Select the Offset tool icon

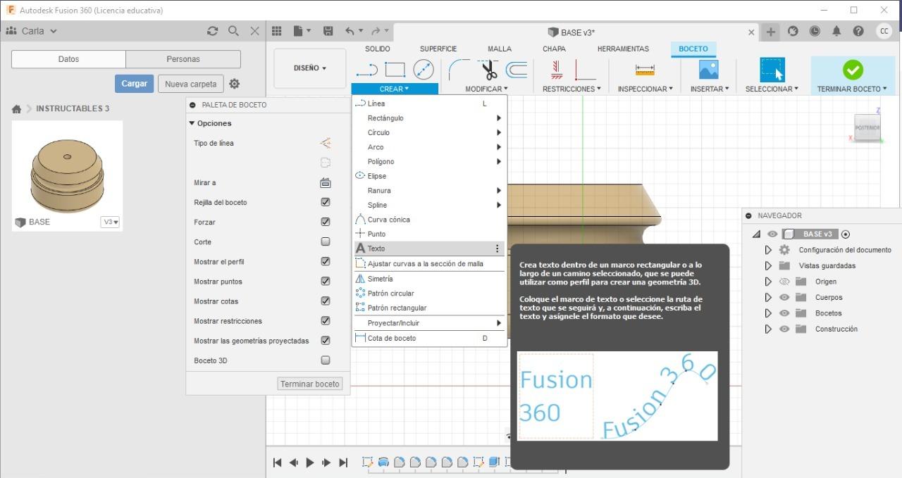(x=517, y=70)
